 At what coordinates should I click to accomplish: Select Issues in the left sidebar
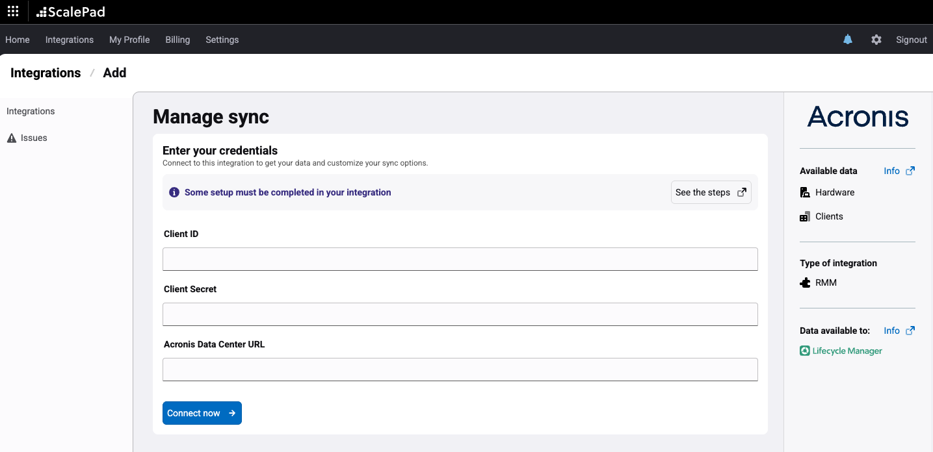click(x=34, y=138)
